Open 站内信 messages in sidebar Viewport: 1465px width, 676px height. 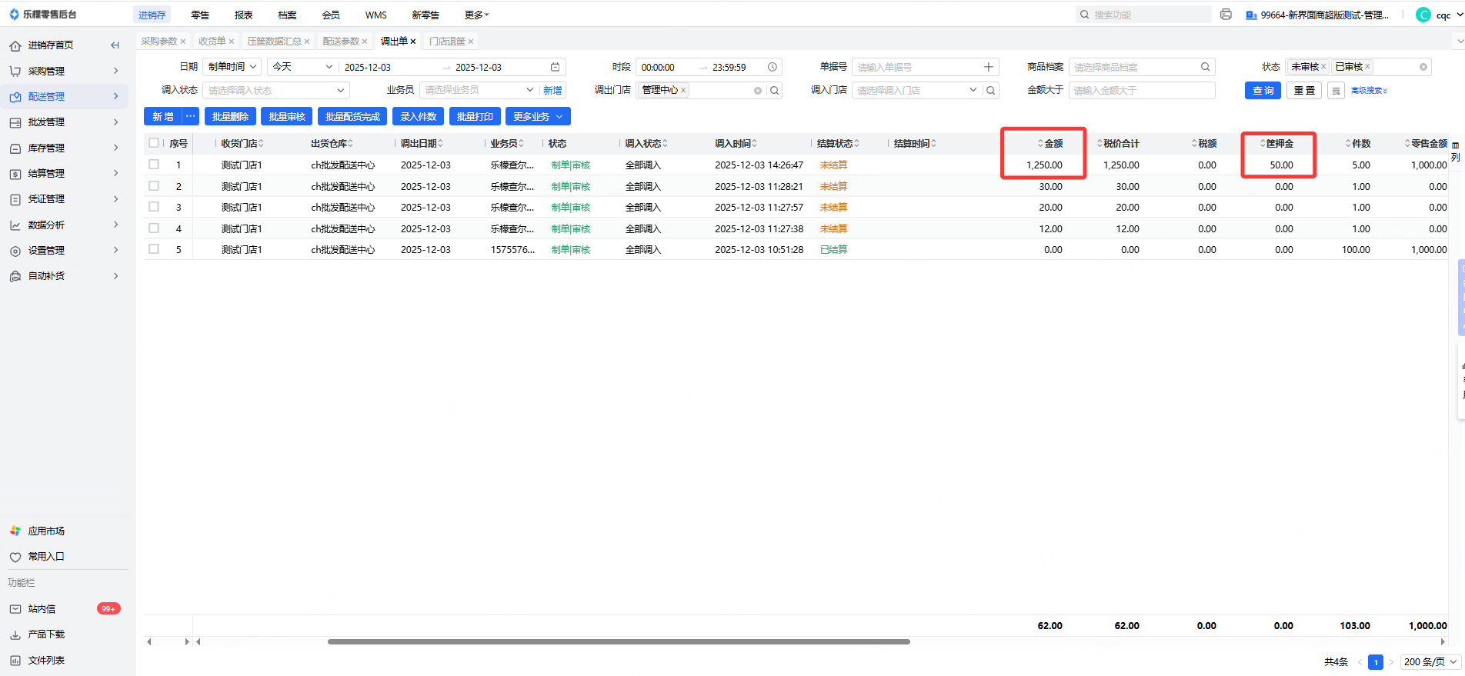pos(42,608)
